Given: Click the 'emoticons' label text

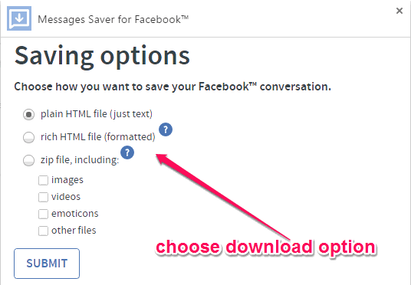Looking at the screenshot, I should [74, 214].
